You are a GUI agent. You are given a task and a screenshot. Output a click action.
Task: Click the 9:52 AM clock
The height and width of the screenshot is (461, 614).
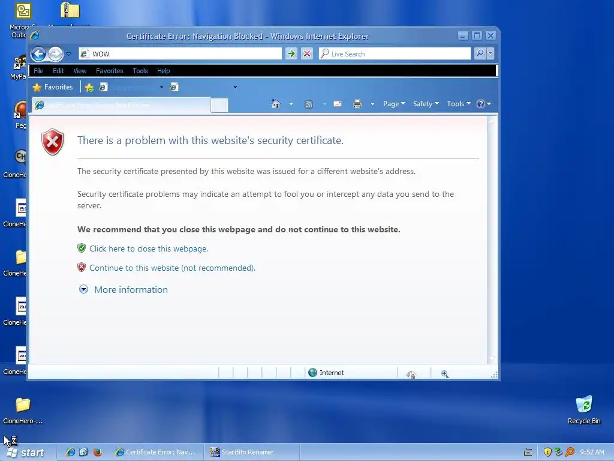[592, 452]
